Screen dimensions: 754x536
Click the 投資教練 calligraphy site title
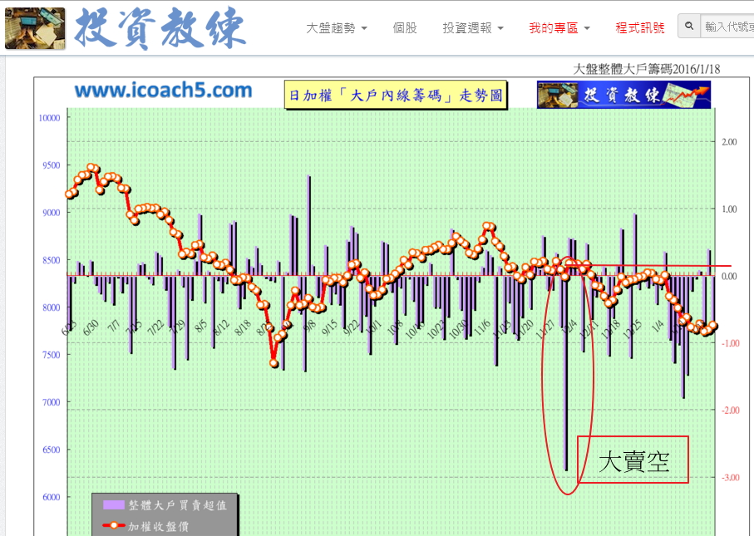point(160,29)
